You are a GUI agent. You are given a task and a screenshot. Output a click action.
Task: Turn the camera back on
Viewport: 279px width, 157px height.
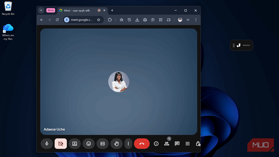pos(61,143)
